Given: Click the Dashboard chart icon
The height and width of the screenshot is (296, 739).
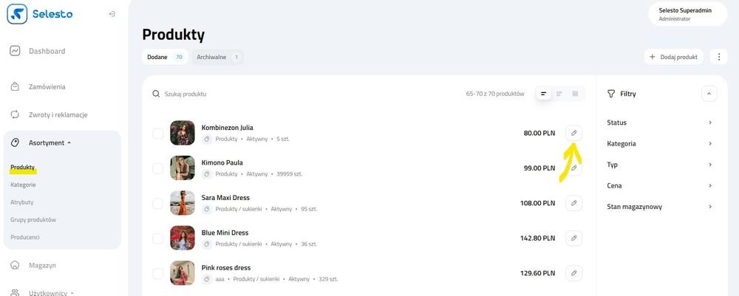Looking at the screenshot, I should pyautogui.click(x=15, y=51).
